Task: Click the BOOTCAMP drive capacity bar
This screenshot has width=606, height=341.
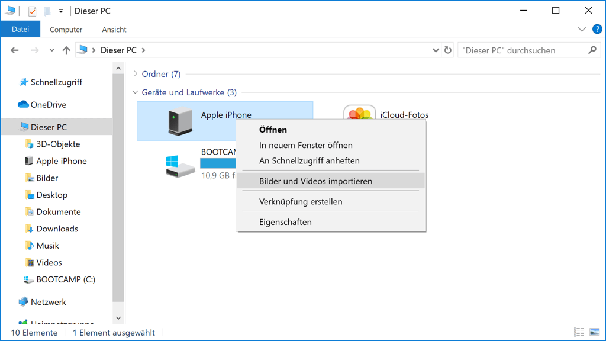Action: pyautogui.click(x=218, y=163)
